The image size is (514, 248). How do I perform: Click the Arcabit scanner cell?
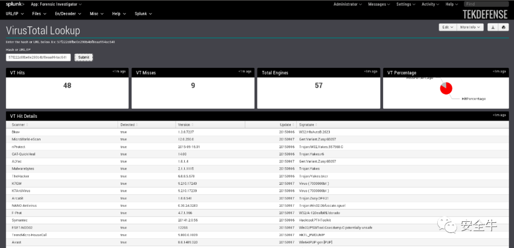[18, 198]
